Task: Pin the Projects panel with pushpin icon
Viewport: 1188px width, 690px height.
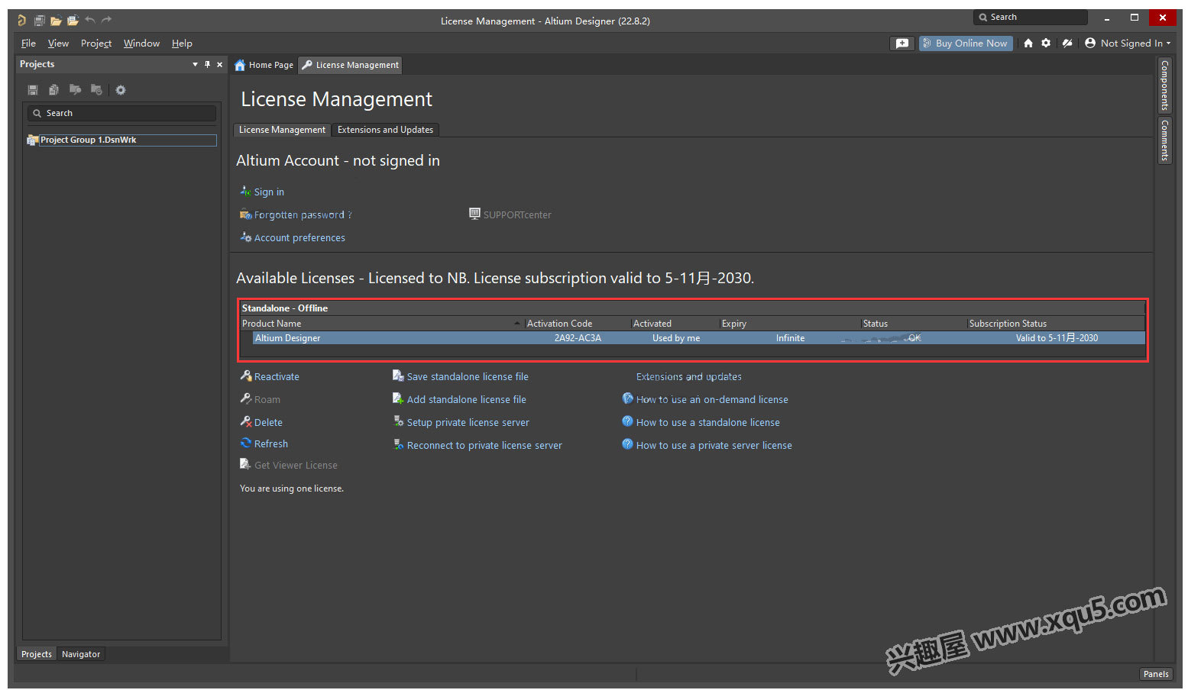Action: point(207,64)
